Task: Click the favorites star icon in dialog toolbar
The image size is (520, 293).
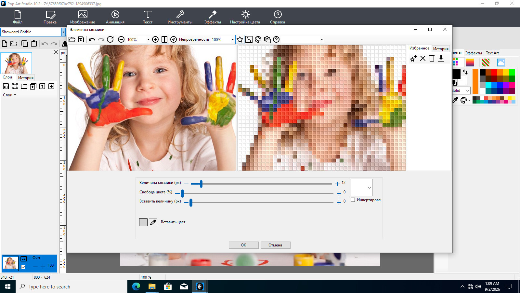Action: pos(240,39)
